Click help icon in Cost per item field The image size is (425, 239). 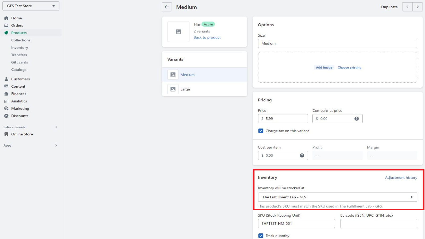click(x=302, y=156)
